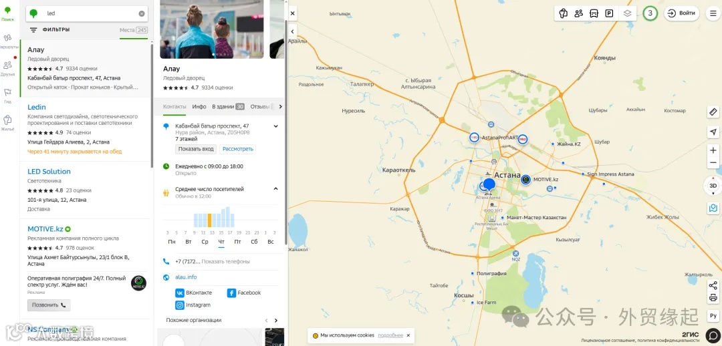Open Instagram social link
722x346 pixels.
(x=193, y=305)
